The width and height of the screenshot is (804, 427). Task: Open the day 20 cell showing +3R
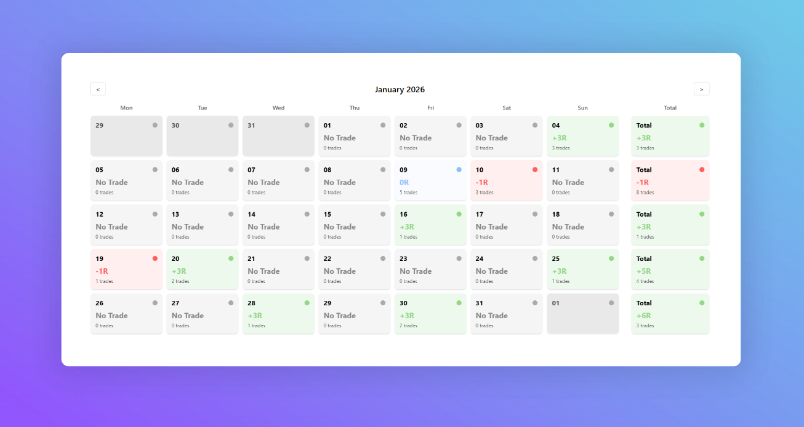pos(202,269)
